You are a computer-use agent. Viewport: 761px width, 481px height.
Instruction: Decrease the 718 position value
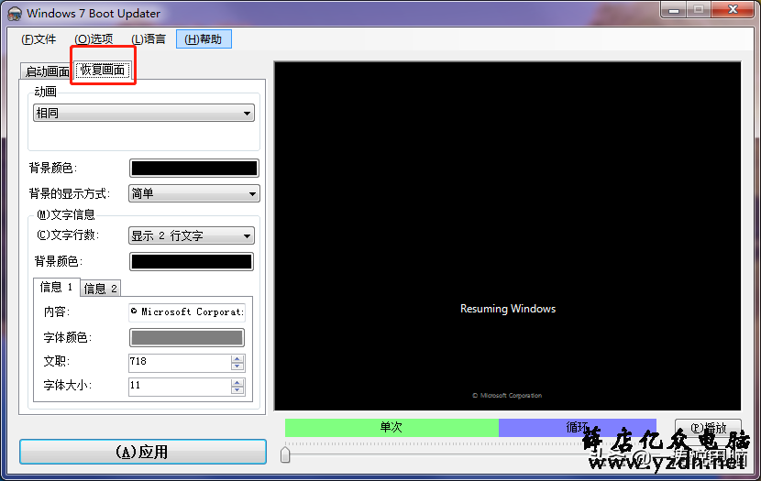[x=237, y=366]
